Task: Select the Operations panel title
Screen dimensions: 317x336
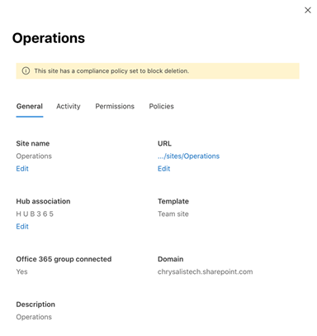Action: [x=49, y=38]
